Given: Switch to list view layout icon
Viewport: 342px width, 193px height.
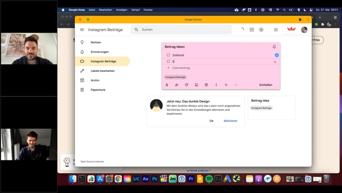Looking at the screenshot, I should (x=252, y=30).
